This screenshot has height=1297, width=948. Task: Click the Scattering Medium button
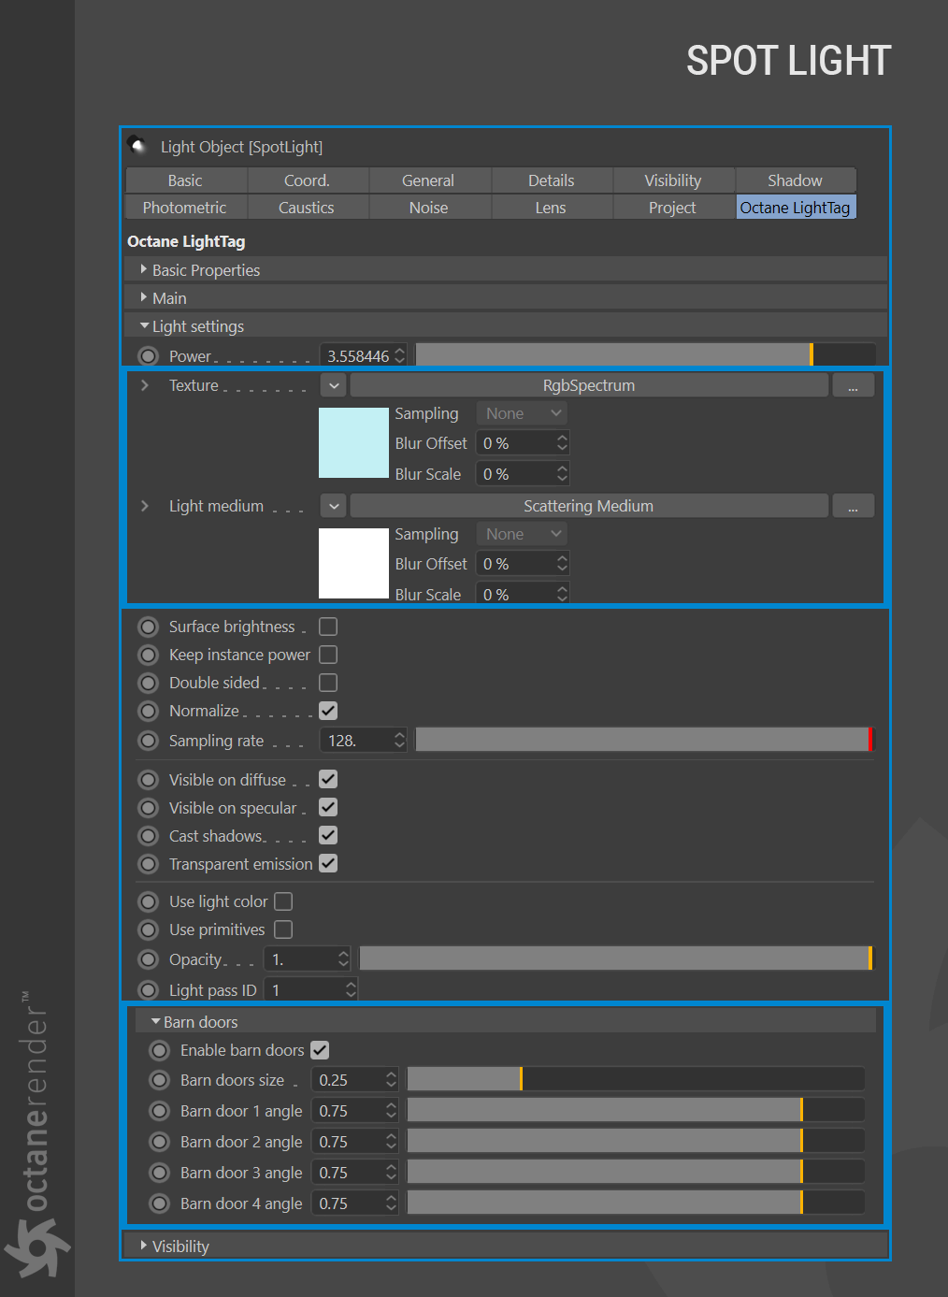click(589, 506)
